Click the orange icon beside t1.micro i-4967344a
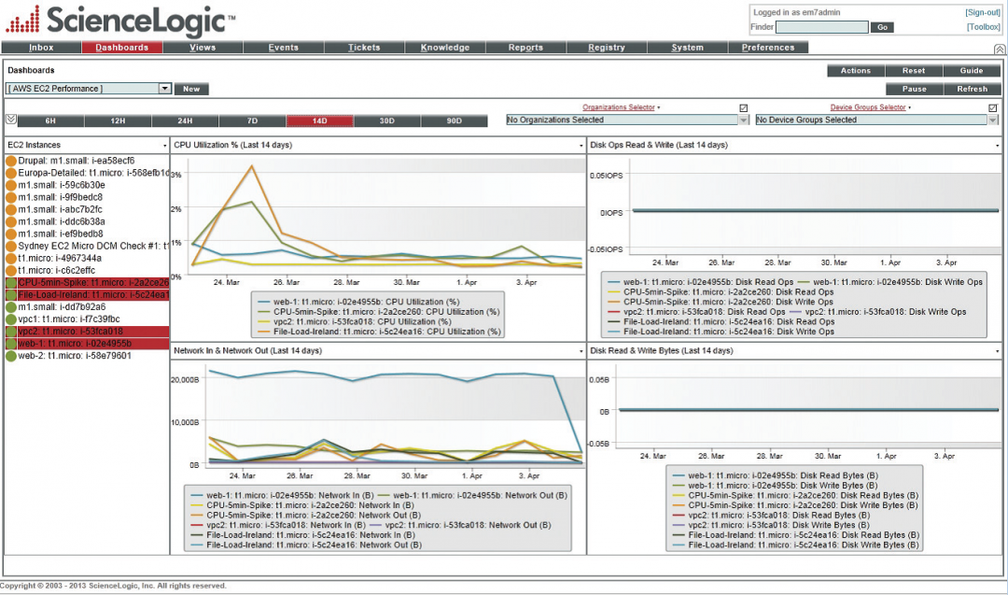1008x595 pixels. pos(11,259)
